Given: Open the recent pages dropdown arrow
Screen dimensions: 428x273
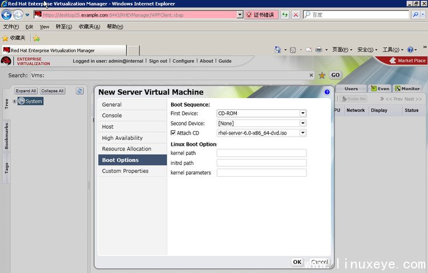Looking at the screenshot, I should pos(27,15).
